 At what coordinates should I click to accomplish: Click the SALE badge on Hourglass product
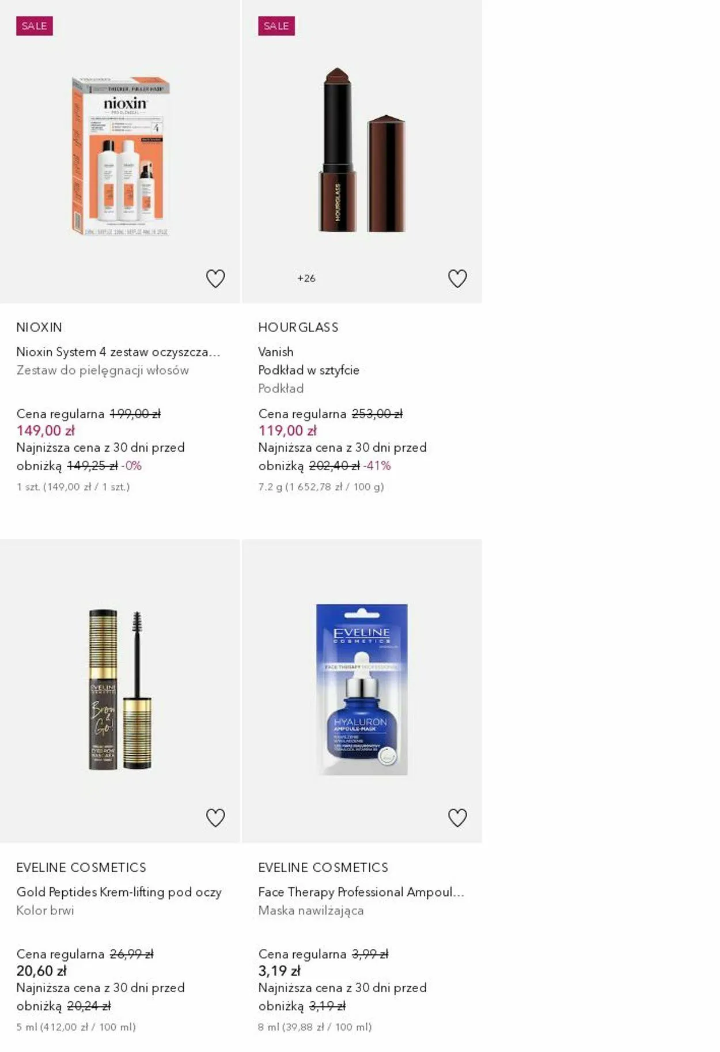[276, 26]
